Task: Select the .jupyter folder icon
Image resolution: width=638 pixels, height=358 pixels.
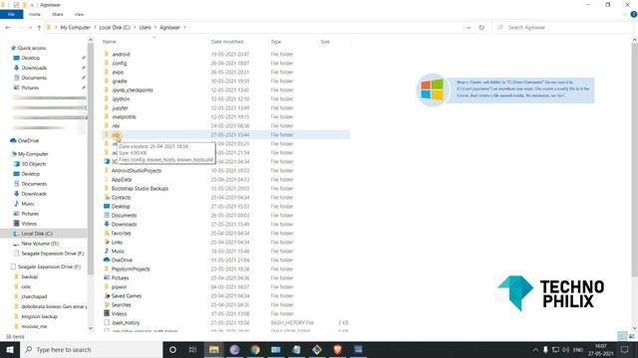Action: click(x=107, y=108)
